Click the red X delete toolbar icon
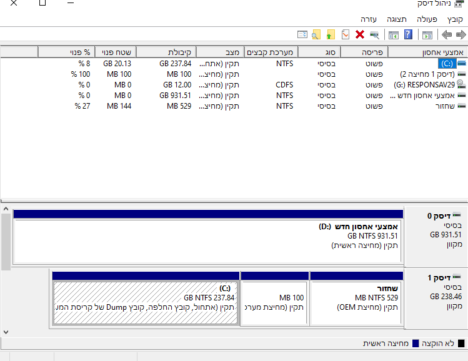Image resolution: width=468 pixels, height=361 pixels. [360, 35]
